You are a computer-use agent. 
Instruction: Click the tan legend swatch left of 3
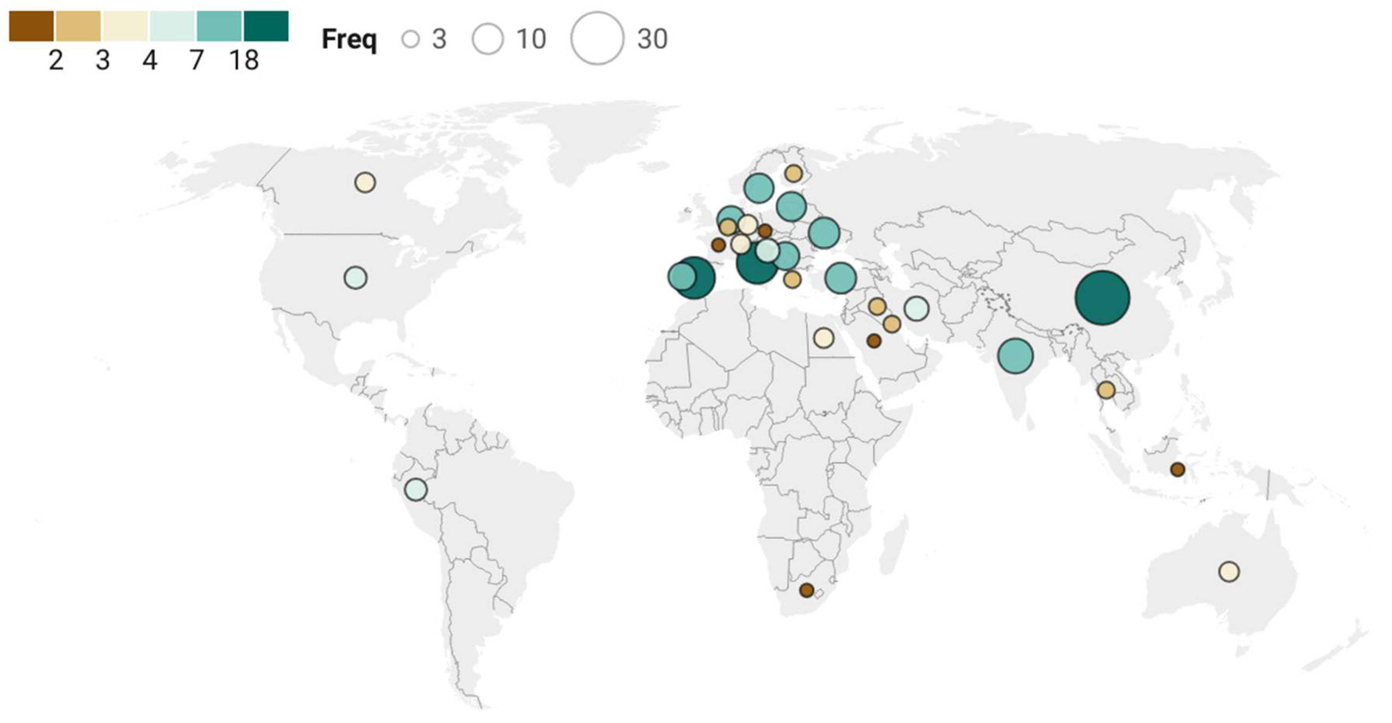coord(78,26)
